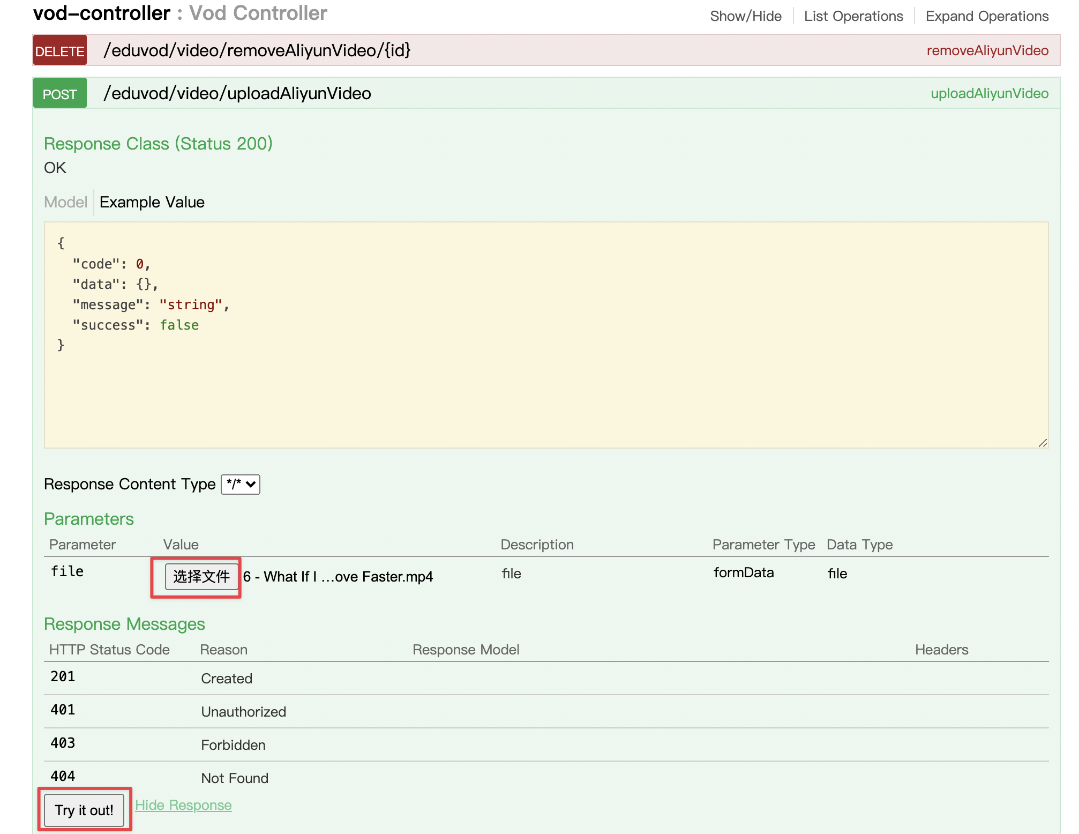Click the 'file' parameter name cell

pyautogui.click(x=67, y=571)
